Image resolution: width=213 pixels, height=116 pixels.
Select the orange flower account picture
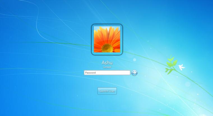click(x=107, y=39)
